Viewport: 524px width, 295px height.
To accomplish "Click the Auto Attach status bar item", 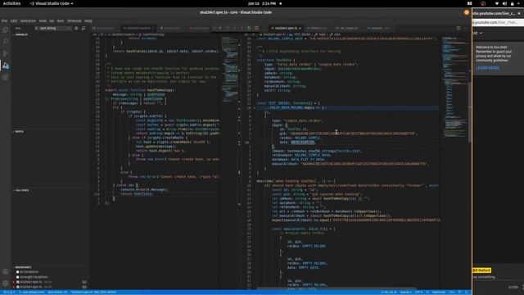I will coord(57,293).
